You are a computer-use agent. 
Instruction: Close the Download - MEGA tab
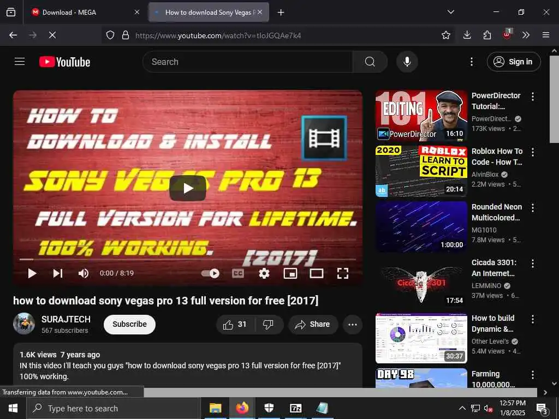tap(137, 12)
